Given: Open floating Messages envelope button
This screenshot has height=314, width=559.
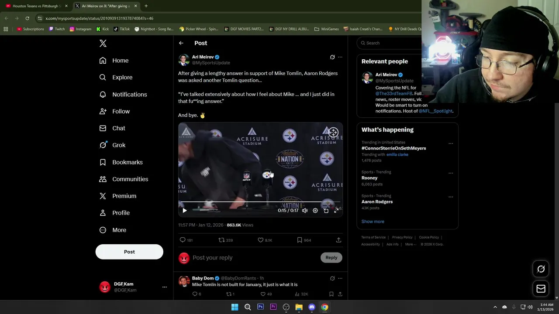Looking at the screenshot, I should point(541,289).
